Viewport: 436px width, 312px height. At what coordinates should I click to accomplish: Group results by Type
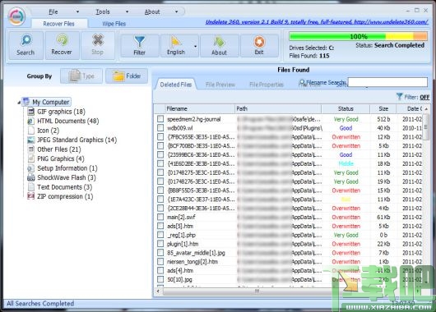[81, 76]
